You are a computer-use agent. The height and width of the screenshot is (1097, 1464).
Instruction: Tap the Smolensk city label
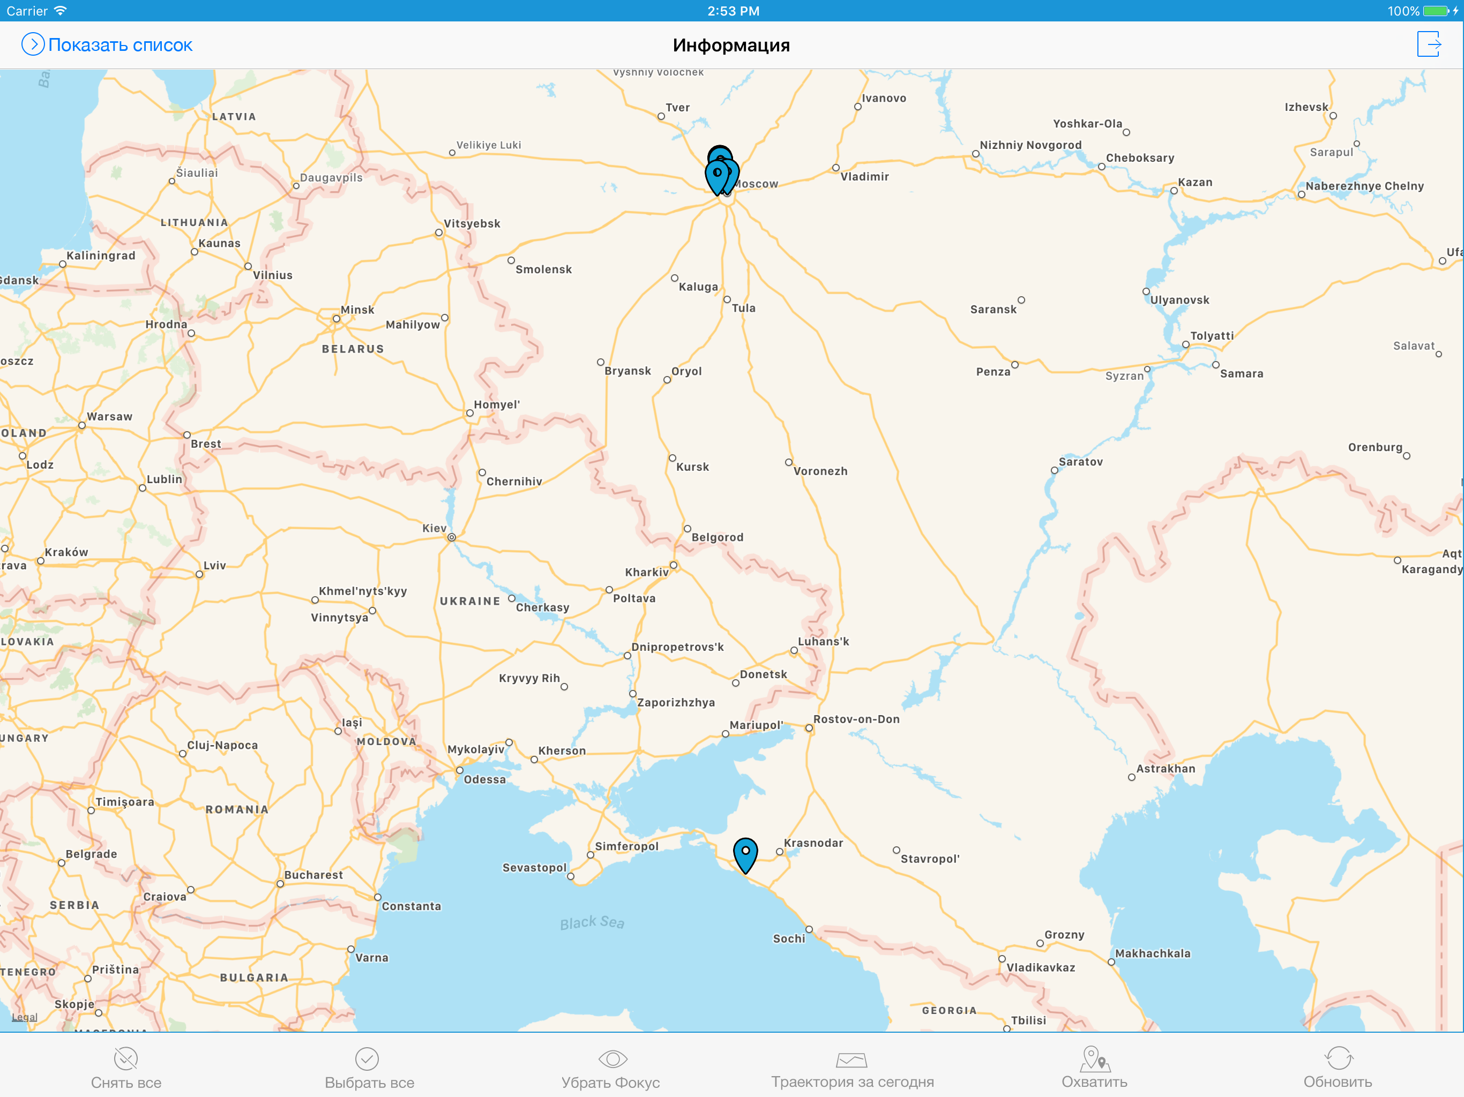point(543,269)
